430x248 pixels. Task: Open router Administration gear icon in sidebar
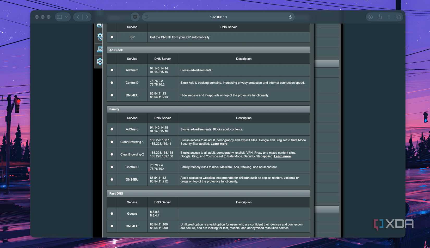coord(100,37)
